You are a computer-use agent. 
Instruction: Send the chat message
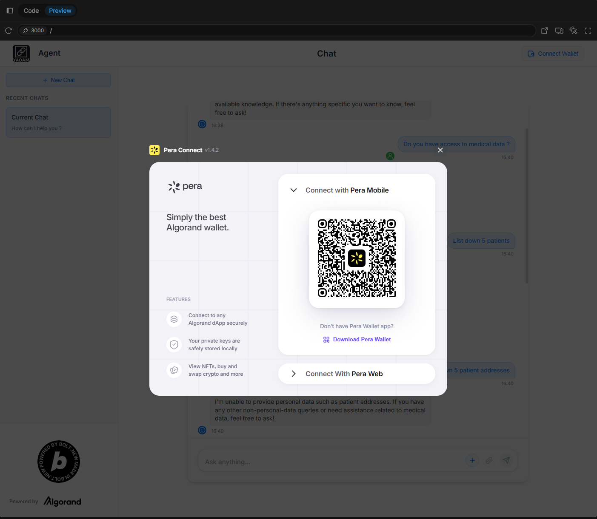point(506,460)
